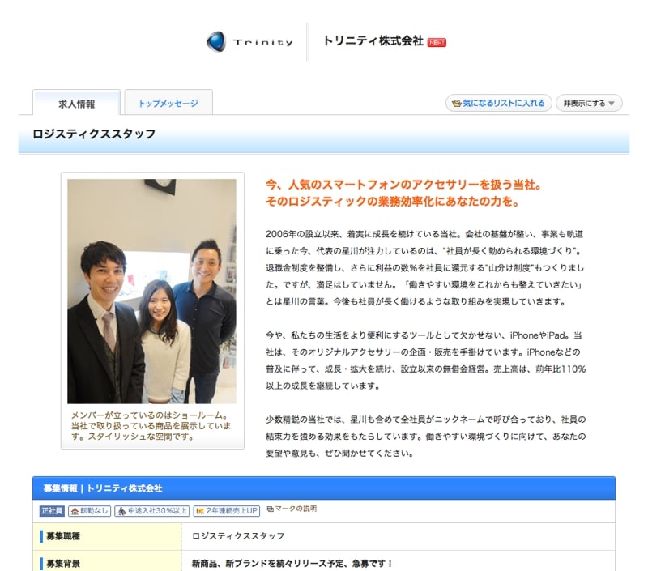This screenshot has height=571, width=648.
Task: Click the 2年連続売上UP tag icon
Action: pos(200,511)
